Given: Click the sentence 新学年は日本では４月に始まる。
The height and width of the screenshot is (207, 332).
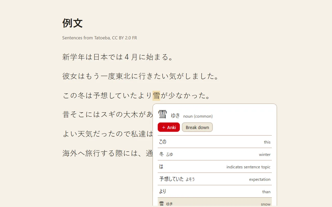Looking at the screenshot, I should coord(118,57).
